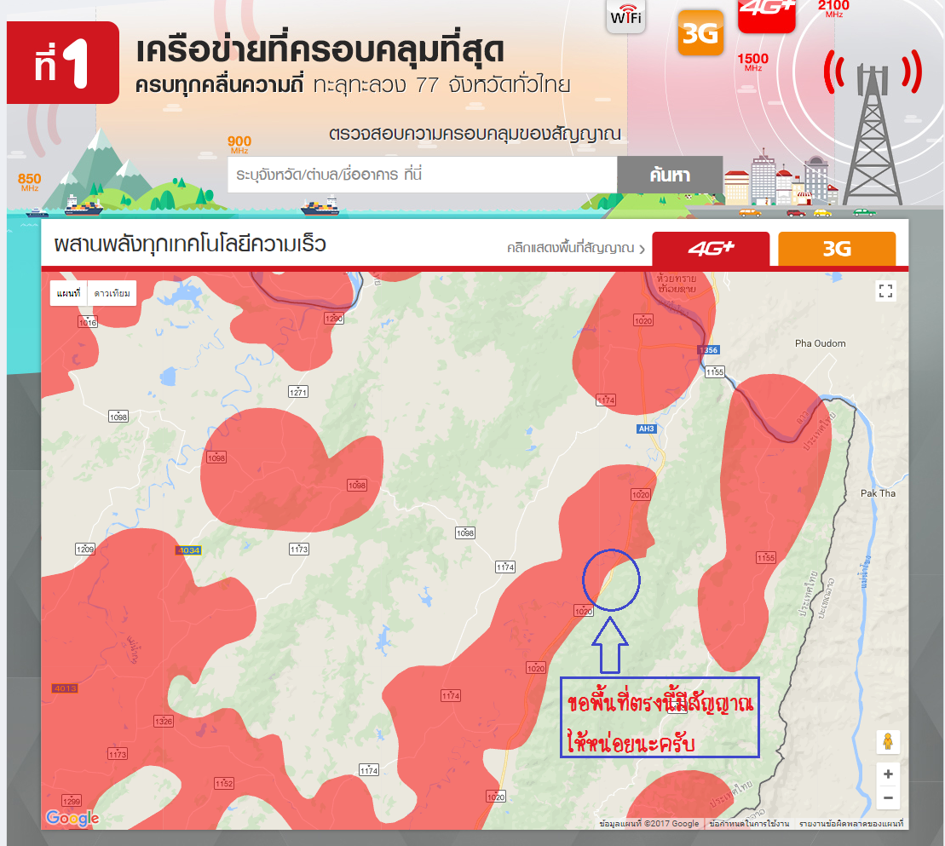Click the ข้อมูลแผนที่ ©2017 Google attribution

tap(649, 824)
